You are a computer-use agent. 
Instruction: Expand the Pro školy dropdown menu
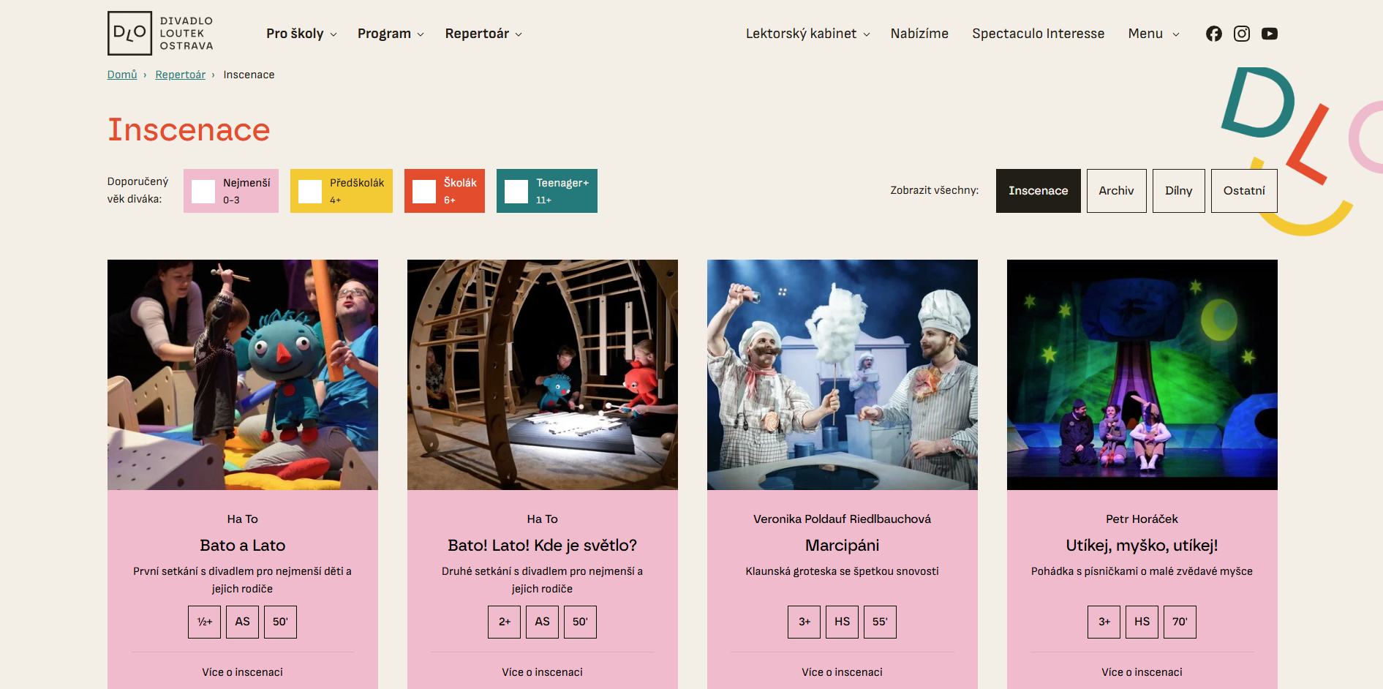click(301, 34)
